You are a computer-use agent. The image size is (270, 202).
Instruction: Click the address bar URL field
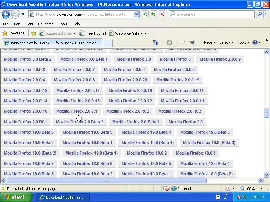point(81,14)
